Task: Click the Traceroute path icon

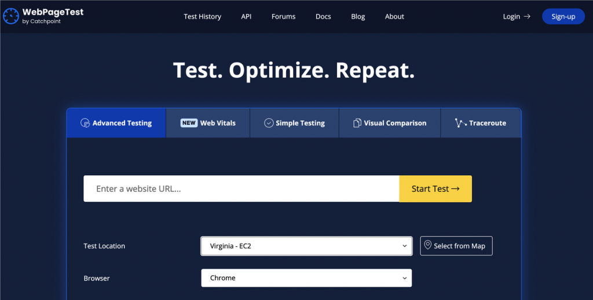Action: click(x=460, y=123)
